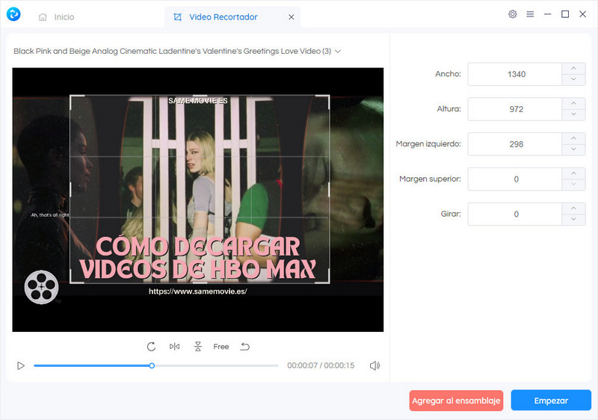This screenshot has width=598, height=420.
Task: Decrease Altura value with down arrow
Action: coord(573,114)
